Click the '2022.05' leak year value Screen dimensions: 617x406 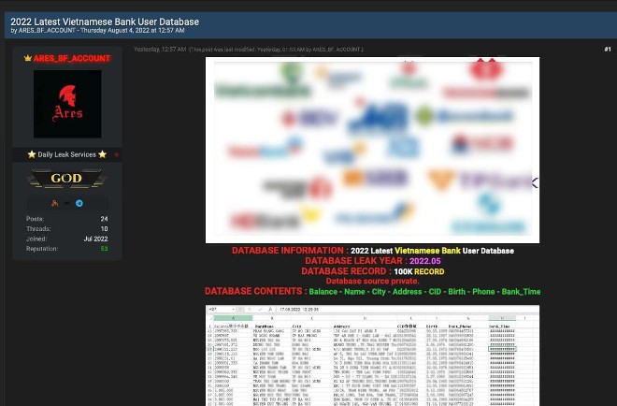tap(425, 261)
